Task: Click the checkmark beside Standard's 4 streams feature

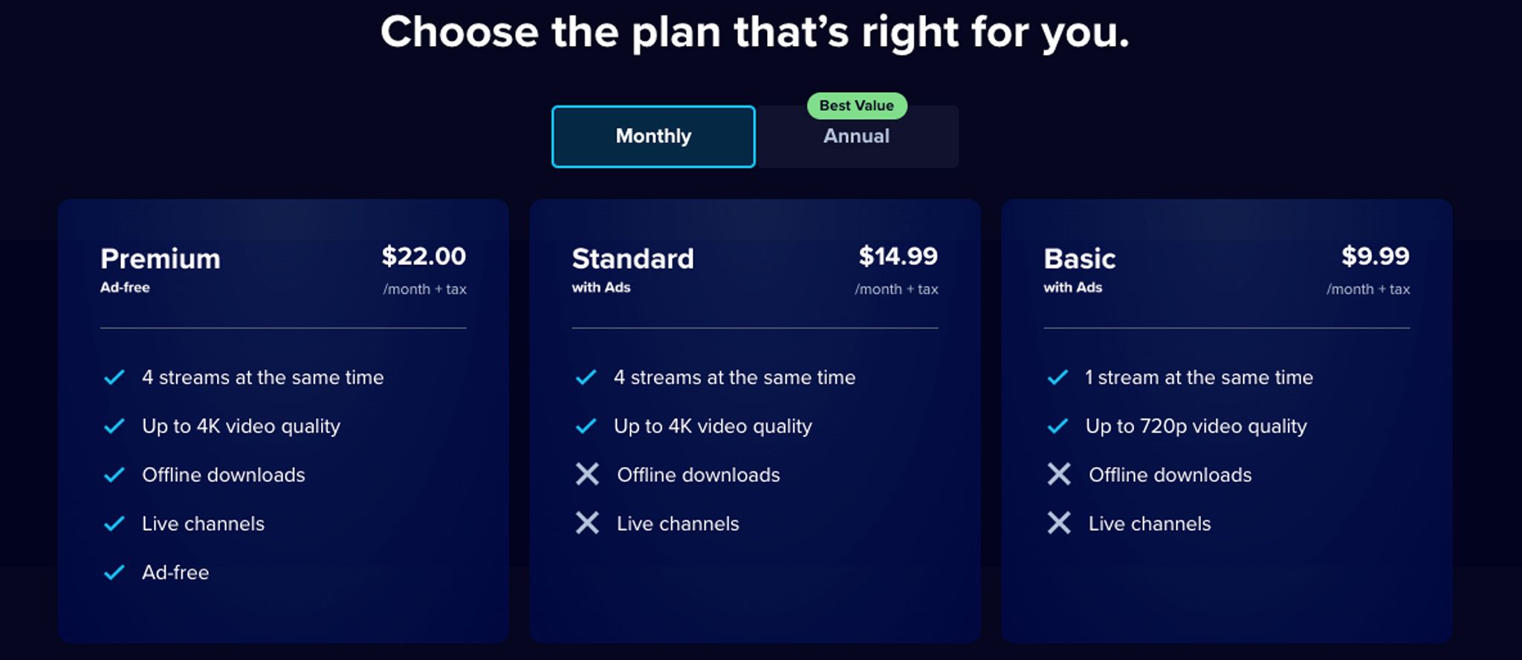Action: click(x=587, y=377)
